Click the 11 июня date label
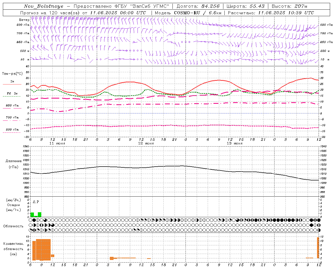This screenshot has height=267, width=334. click(x=57, y=143)
